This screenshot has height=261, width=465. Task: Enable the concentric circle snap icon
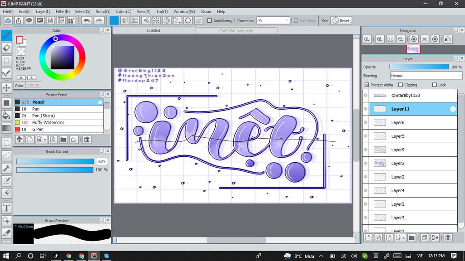point(167,20)
